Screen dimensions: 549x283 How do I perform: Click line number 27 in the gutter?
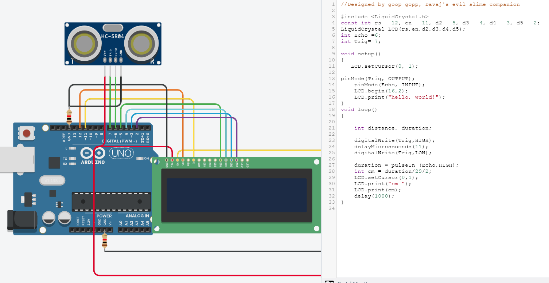(331, 165)
